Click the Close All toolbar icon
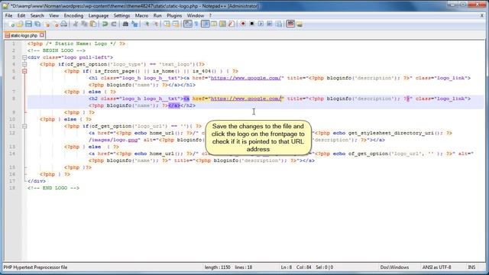This screenshot has height=275, width=489. pos(56,24)
